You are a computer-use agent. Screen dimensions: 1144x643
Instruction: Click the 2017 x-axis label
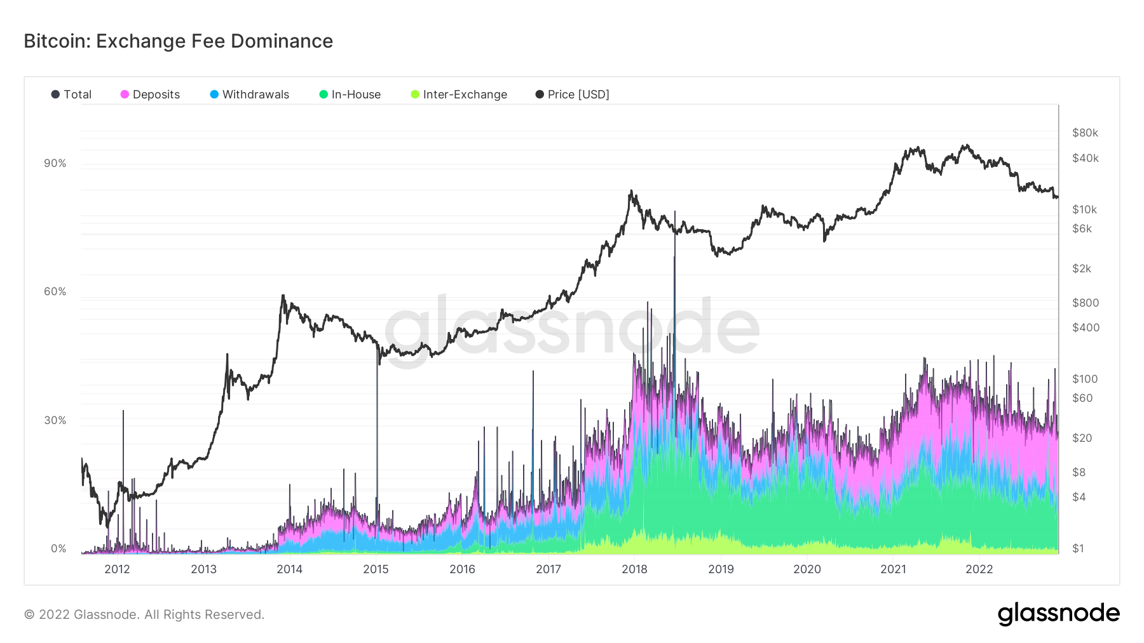coord(548,569)
